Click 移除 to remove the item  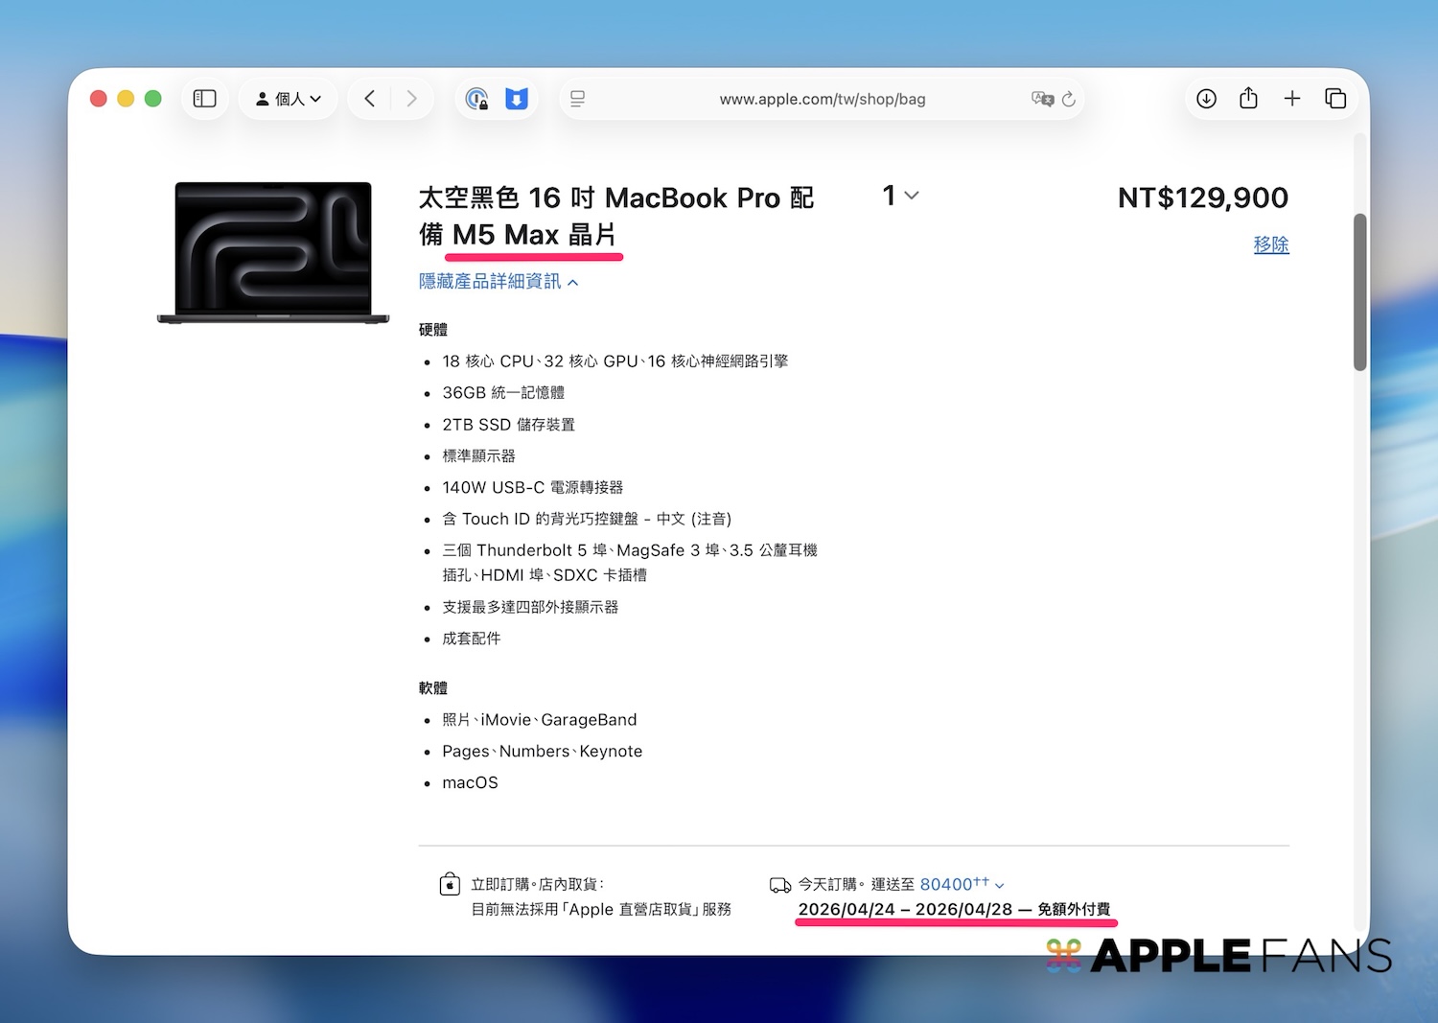(x=1270, y=244)
